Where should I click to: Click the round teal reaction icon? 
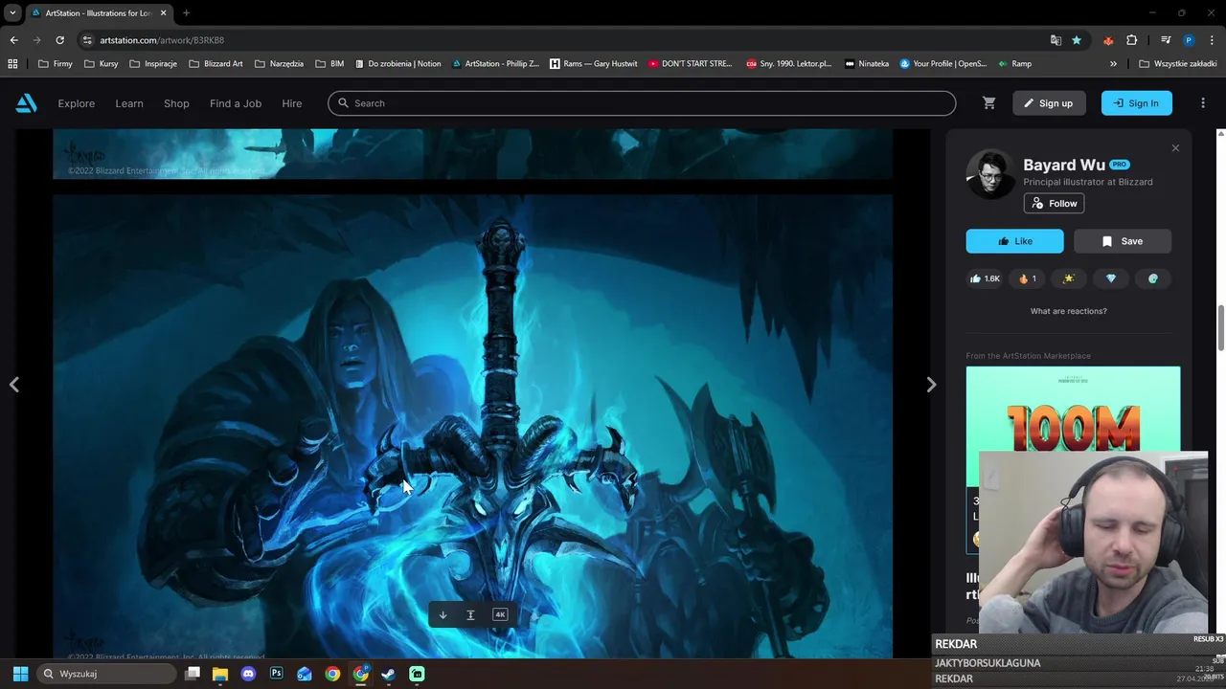[1153, 278]
